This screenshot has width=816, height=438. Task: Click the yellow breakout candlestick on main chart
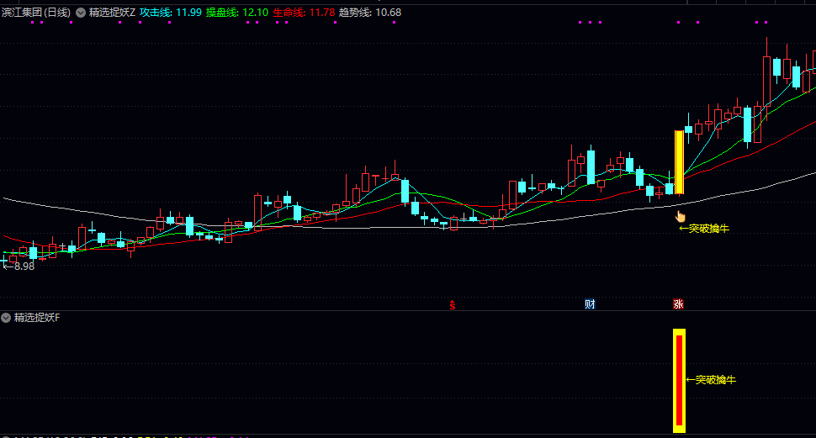pyautogui.click(x=679, y=162)
